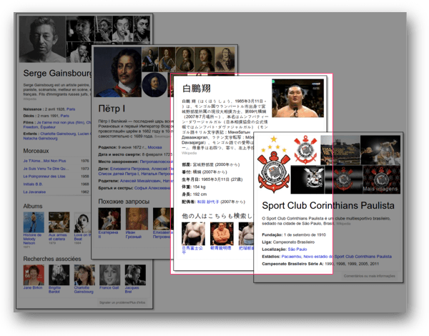Open the Петропавловский burial place link
429x336 pixels.
pyautogui.click(x=156, y=162)
